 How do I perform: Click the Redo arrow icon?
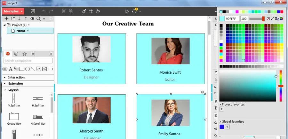click(x=51, y=11)
